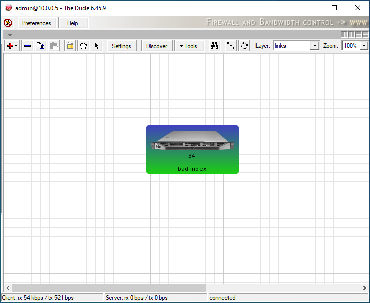Open the Layer combo box showing links

pyautogui.click(x=296, y=46)
